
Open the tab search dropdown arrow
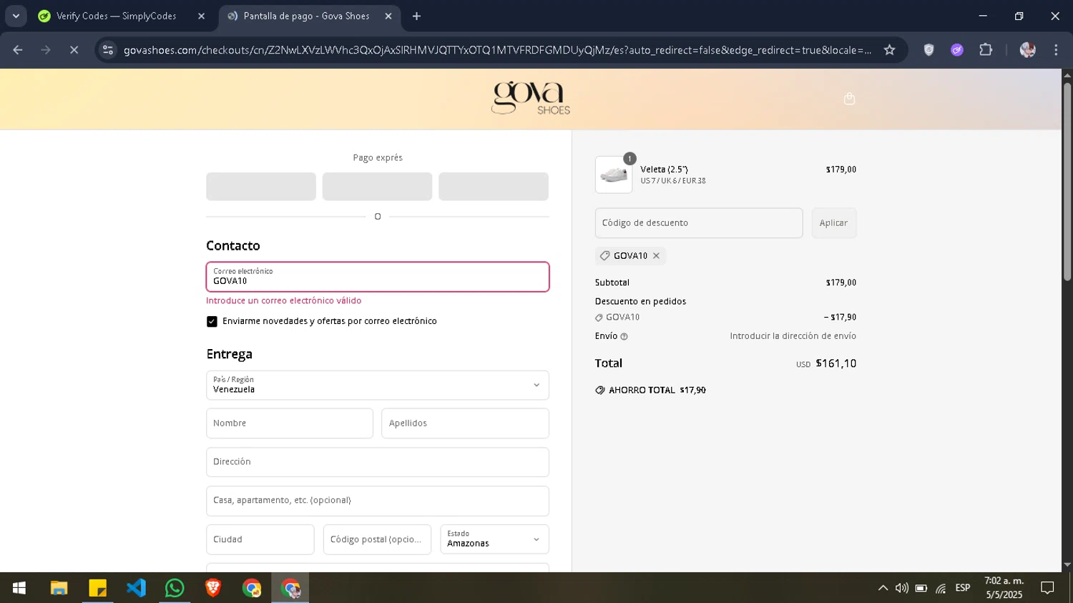point(16,16)
